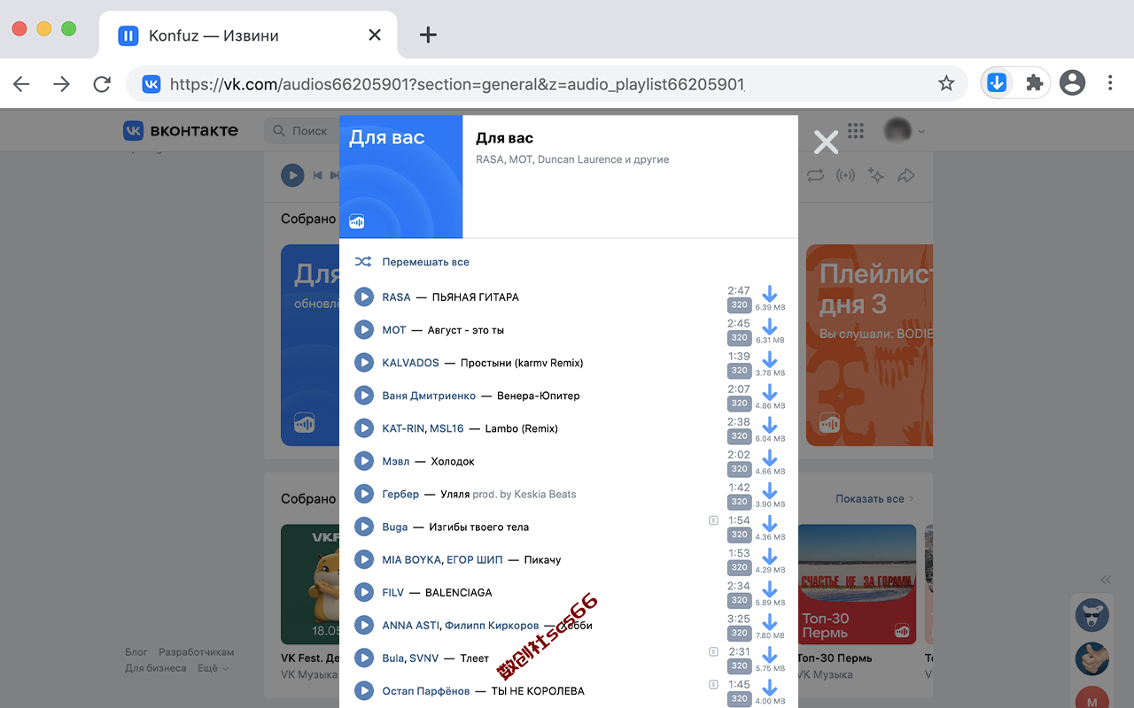The height and width of the screenshot is (708, 1134).
Task: Open a new browser tab
Action: [x=428, y=35]
